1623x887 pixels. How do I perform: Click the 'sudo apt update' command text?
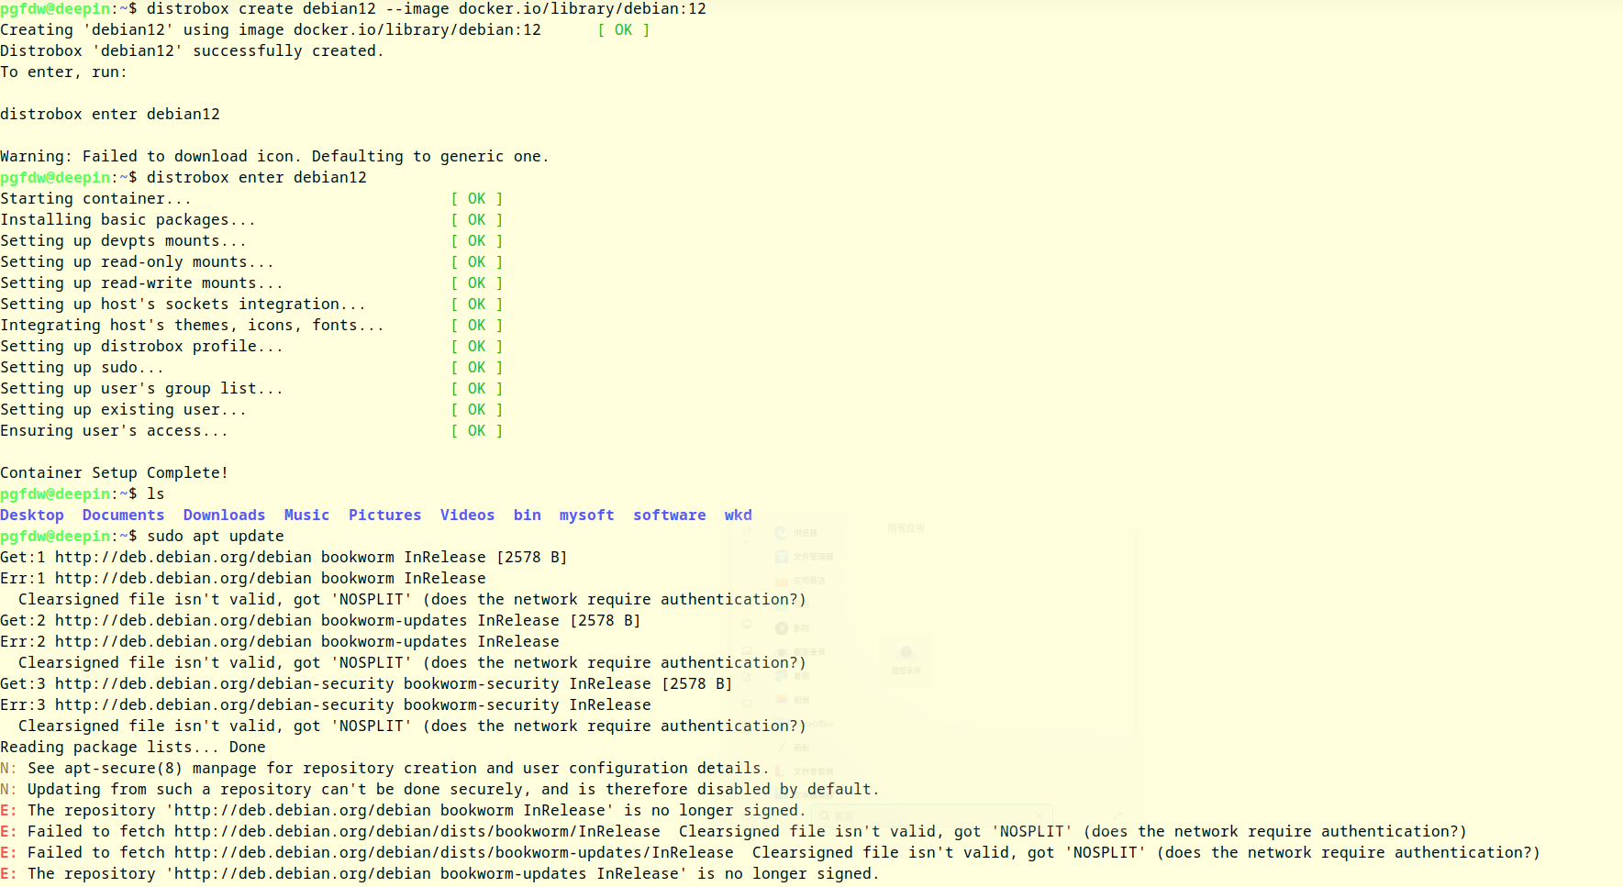pos(216,537)
